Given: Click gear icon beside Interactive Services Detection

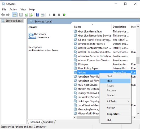Looking at the screenshot, I should [x=75, y=56].
